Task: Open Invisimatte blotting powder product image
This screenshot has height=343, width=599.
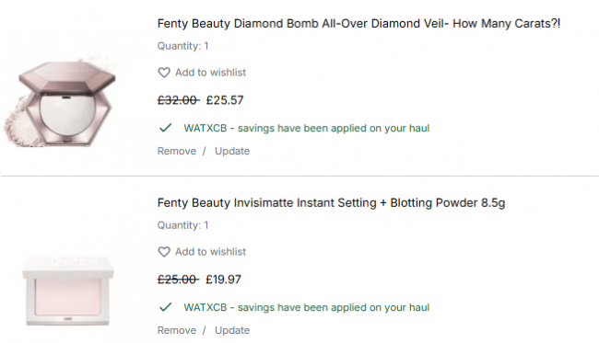Action: click(x=68, y=291)
